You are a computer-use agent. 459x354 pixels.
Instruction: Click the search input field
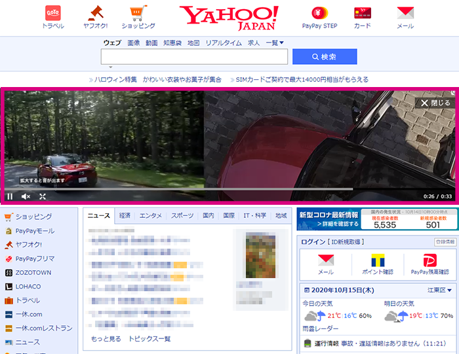tap(194, 57)
